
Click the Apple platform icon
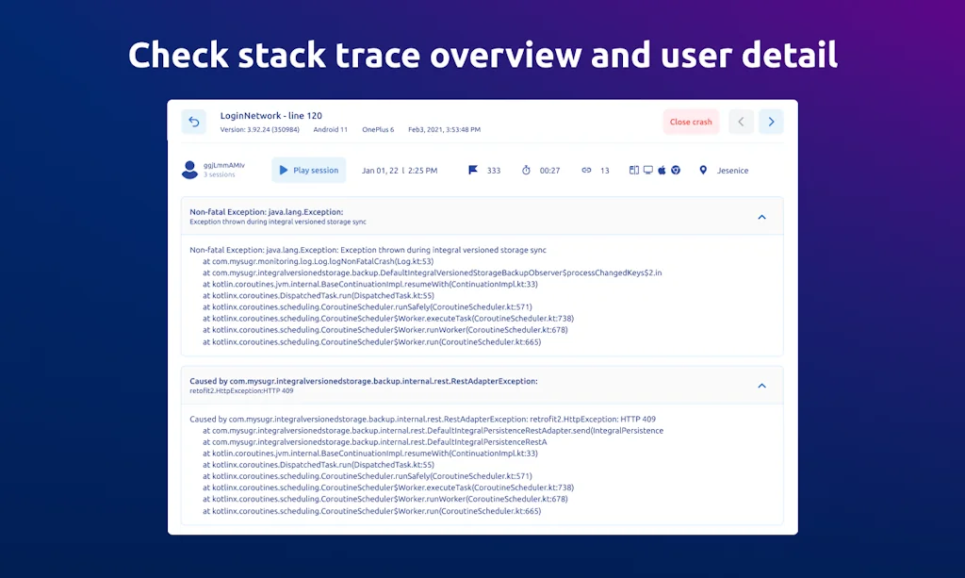click(x=662, y=170)
